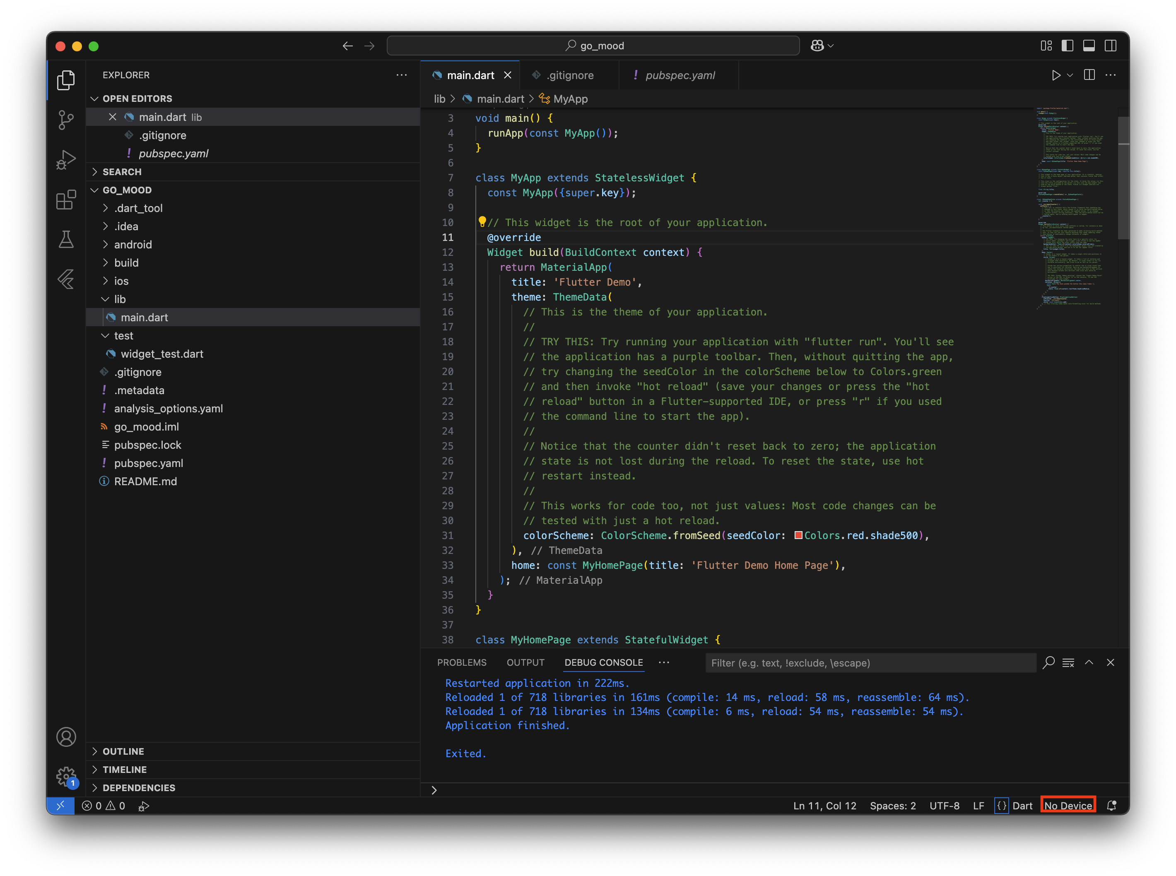Open the Source Control view
This screenshot has width=1176, height=876.
[x=66, y=120]
